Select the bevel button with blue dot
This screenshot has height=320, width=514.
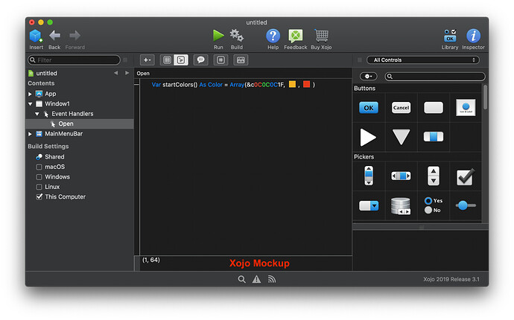[x=466, y=107]
